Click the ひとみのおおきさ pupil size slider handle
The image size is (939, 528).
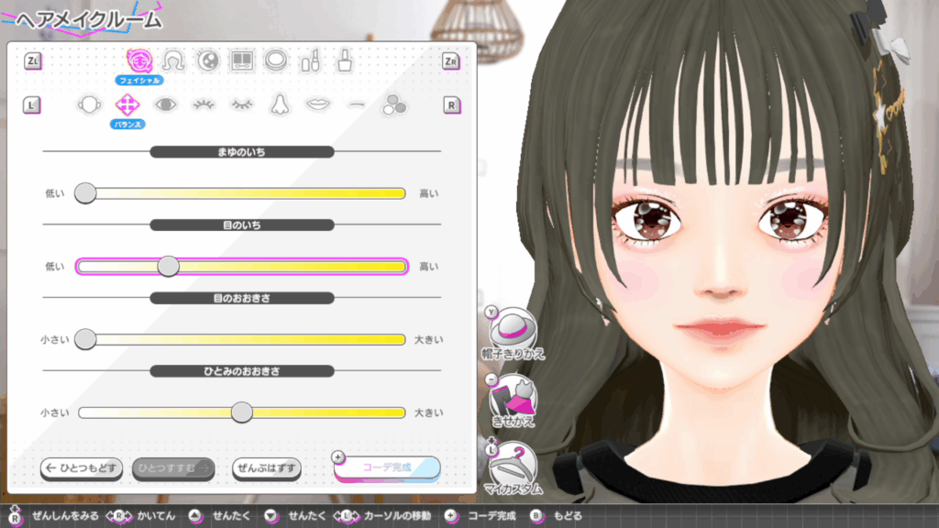click(x=241, y=412)
